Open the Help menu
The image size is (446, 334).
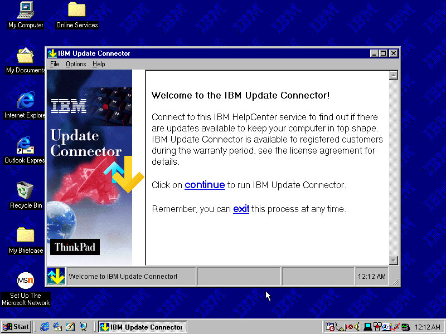99,64
